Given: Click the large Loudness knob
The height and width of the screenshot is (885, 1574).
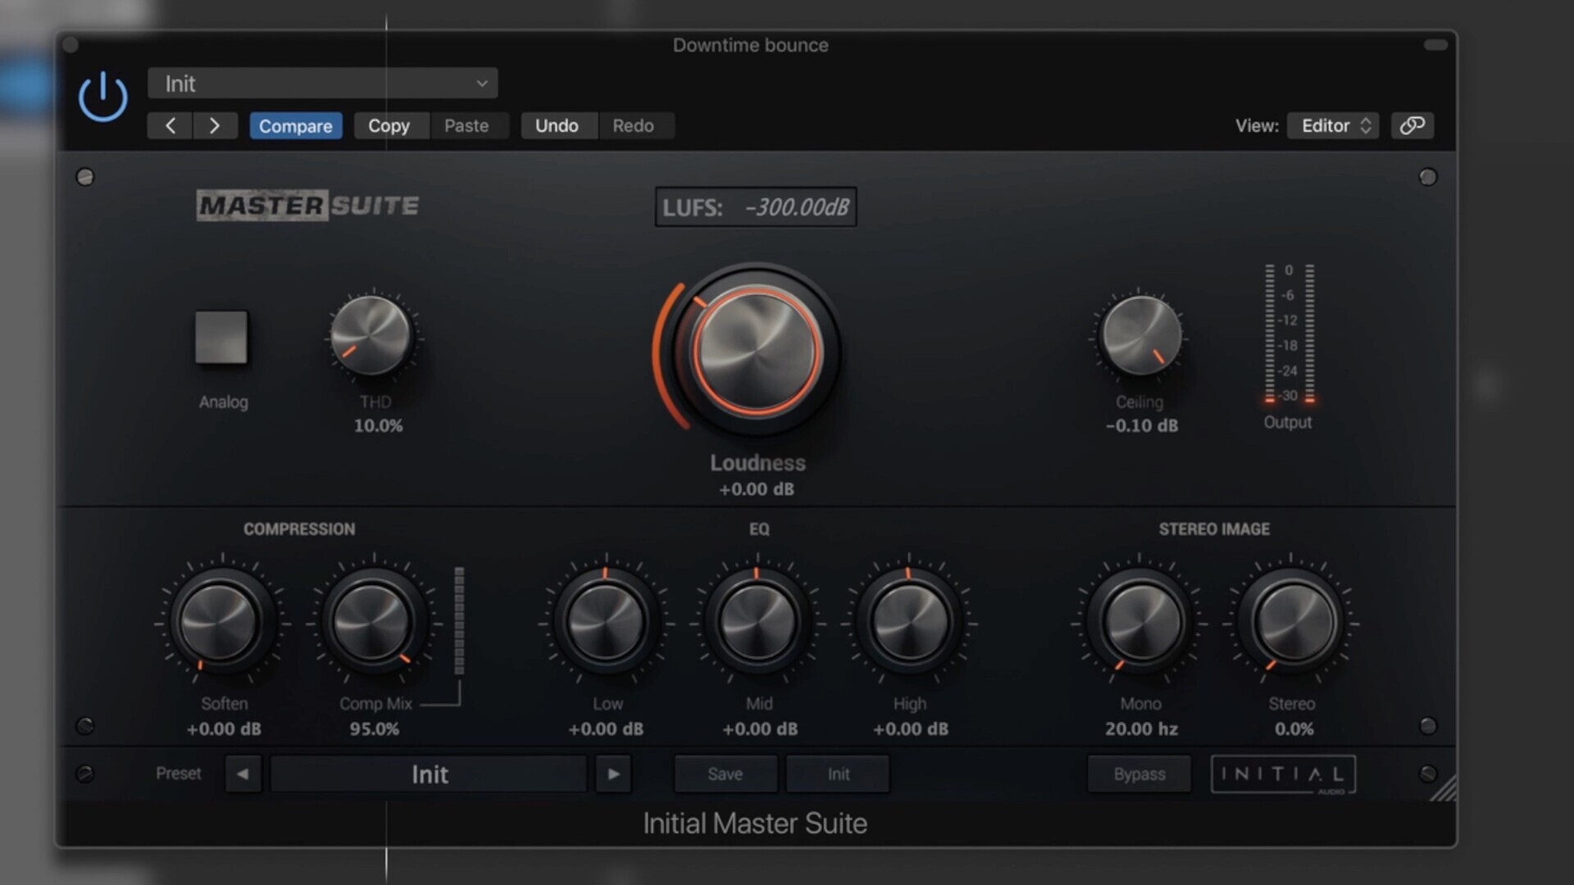Looking at the screenshot, I should pos(756,350).
